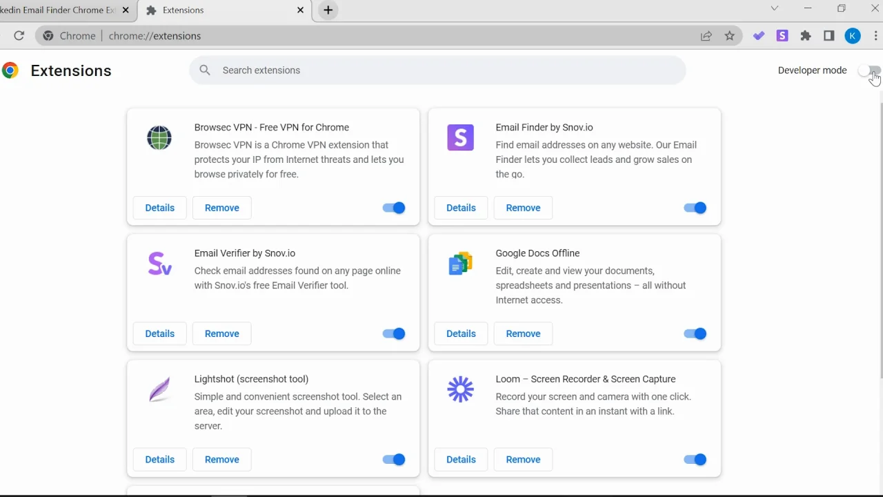The height and width of the screenshot is (497, 883).
Task: Click 'Lightshot (screenshot tool)' title
Action: coord(251,379)
